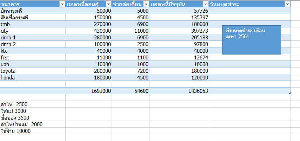Select the honda cell
This screenshot has width=300, height=141.
[33, 78]
